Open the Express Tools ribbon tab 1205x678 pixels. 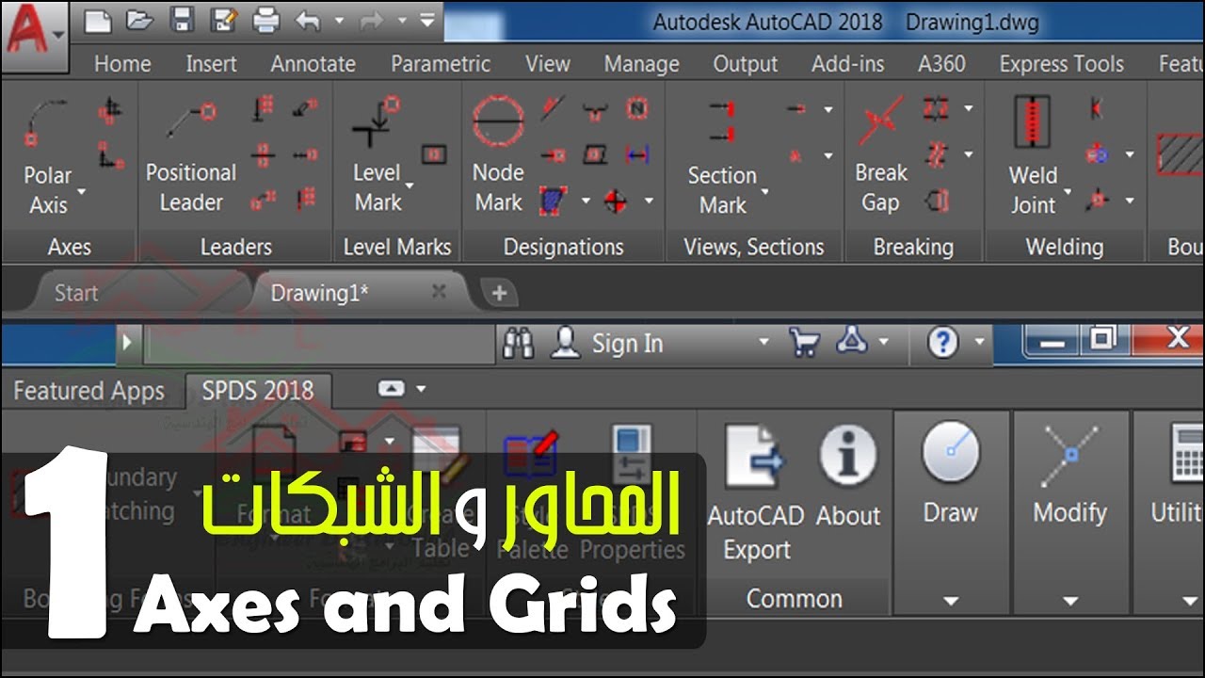[x=1062, y=64]
